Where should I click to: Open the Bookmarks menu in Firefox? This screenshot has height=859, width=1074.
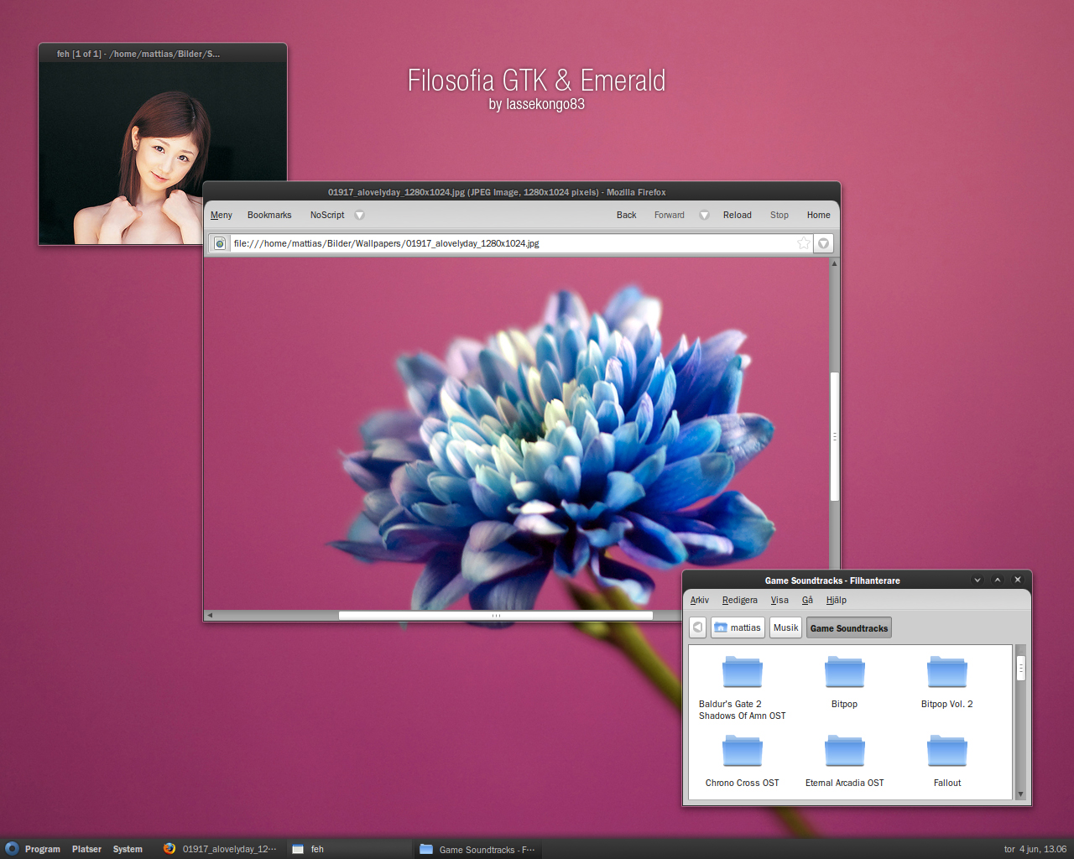269,215
